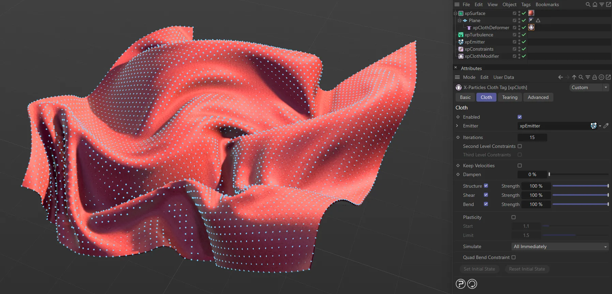Toggle xpTurbulence enable green checkmark
This screenshot has width=612, height=294.
(x=524, y=35)
